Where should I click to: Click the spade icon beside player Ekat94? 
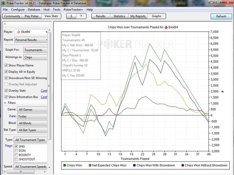18,32
